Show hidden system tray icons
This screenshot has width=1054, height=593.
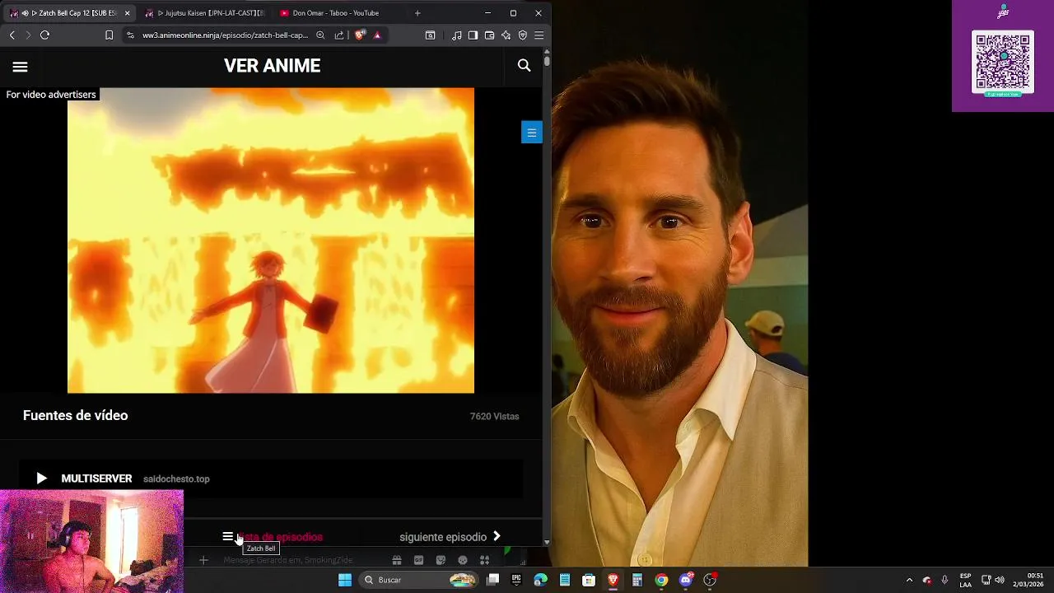[x=909, y=580]
